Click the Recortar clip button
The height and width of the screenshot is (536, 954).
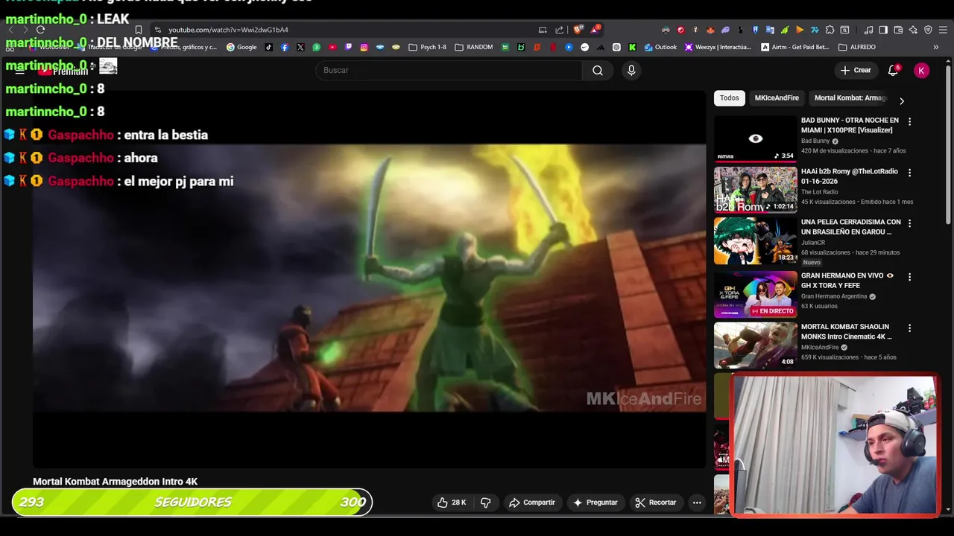[655, 502]
